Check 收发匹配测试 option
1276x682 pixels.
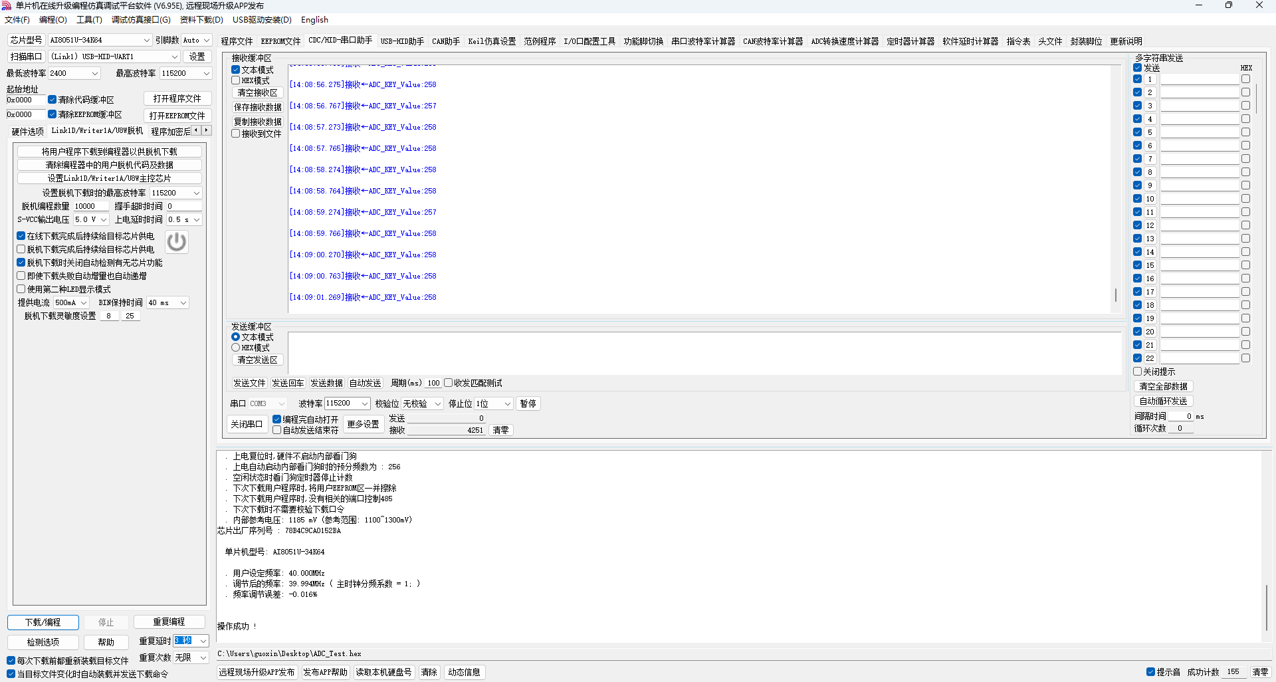click(448, 383)
